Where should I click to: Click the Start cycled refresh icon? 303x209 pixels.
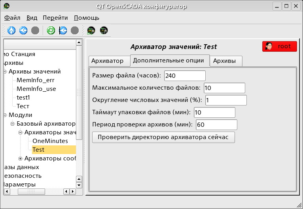[63, 30]
